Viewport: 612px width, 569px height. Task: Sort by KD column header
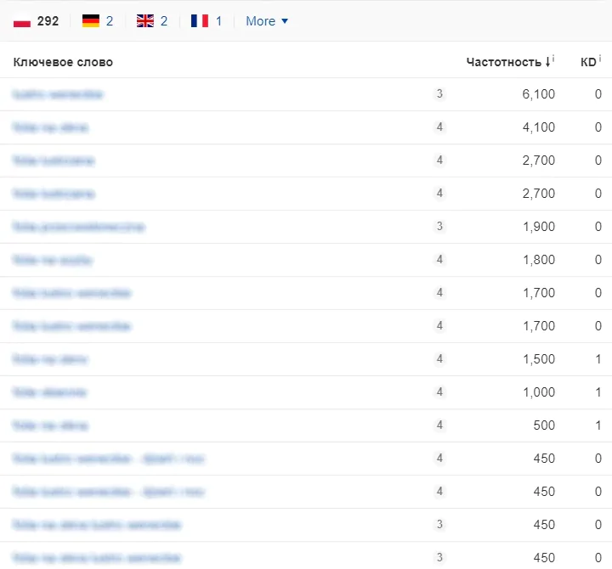(587, 62)
